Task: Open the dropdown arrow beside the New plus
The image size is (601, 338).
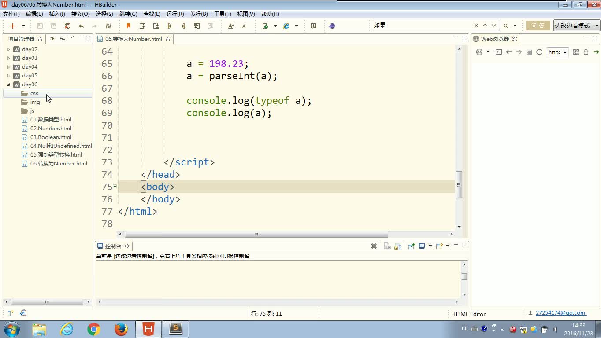Action: 23,26
